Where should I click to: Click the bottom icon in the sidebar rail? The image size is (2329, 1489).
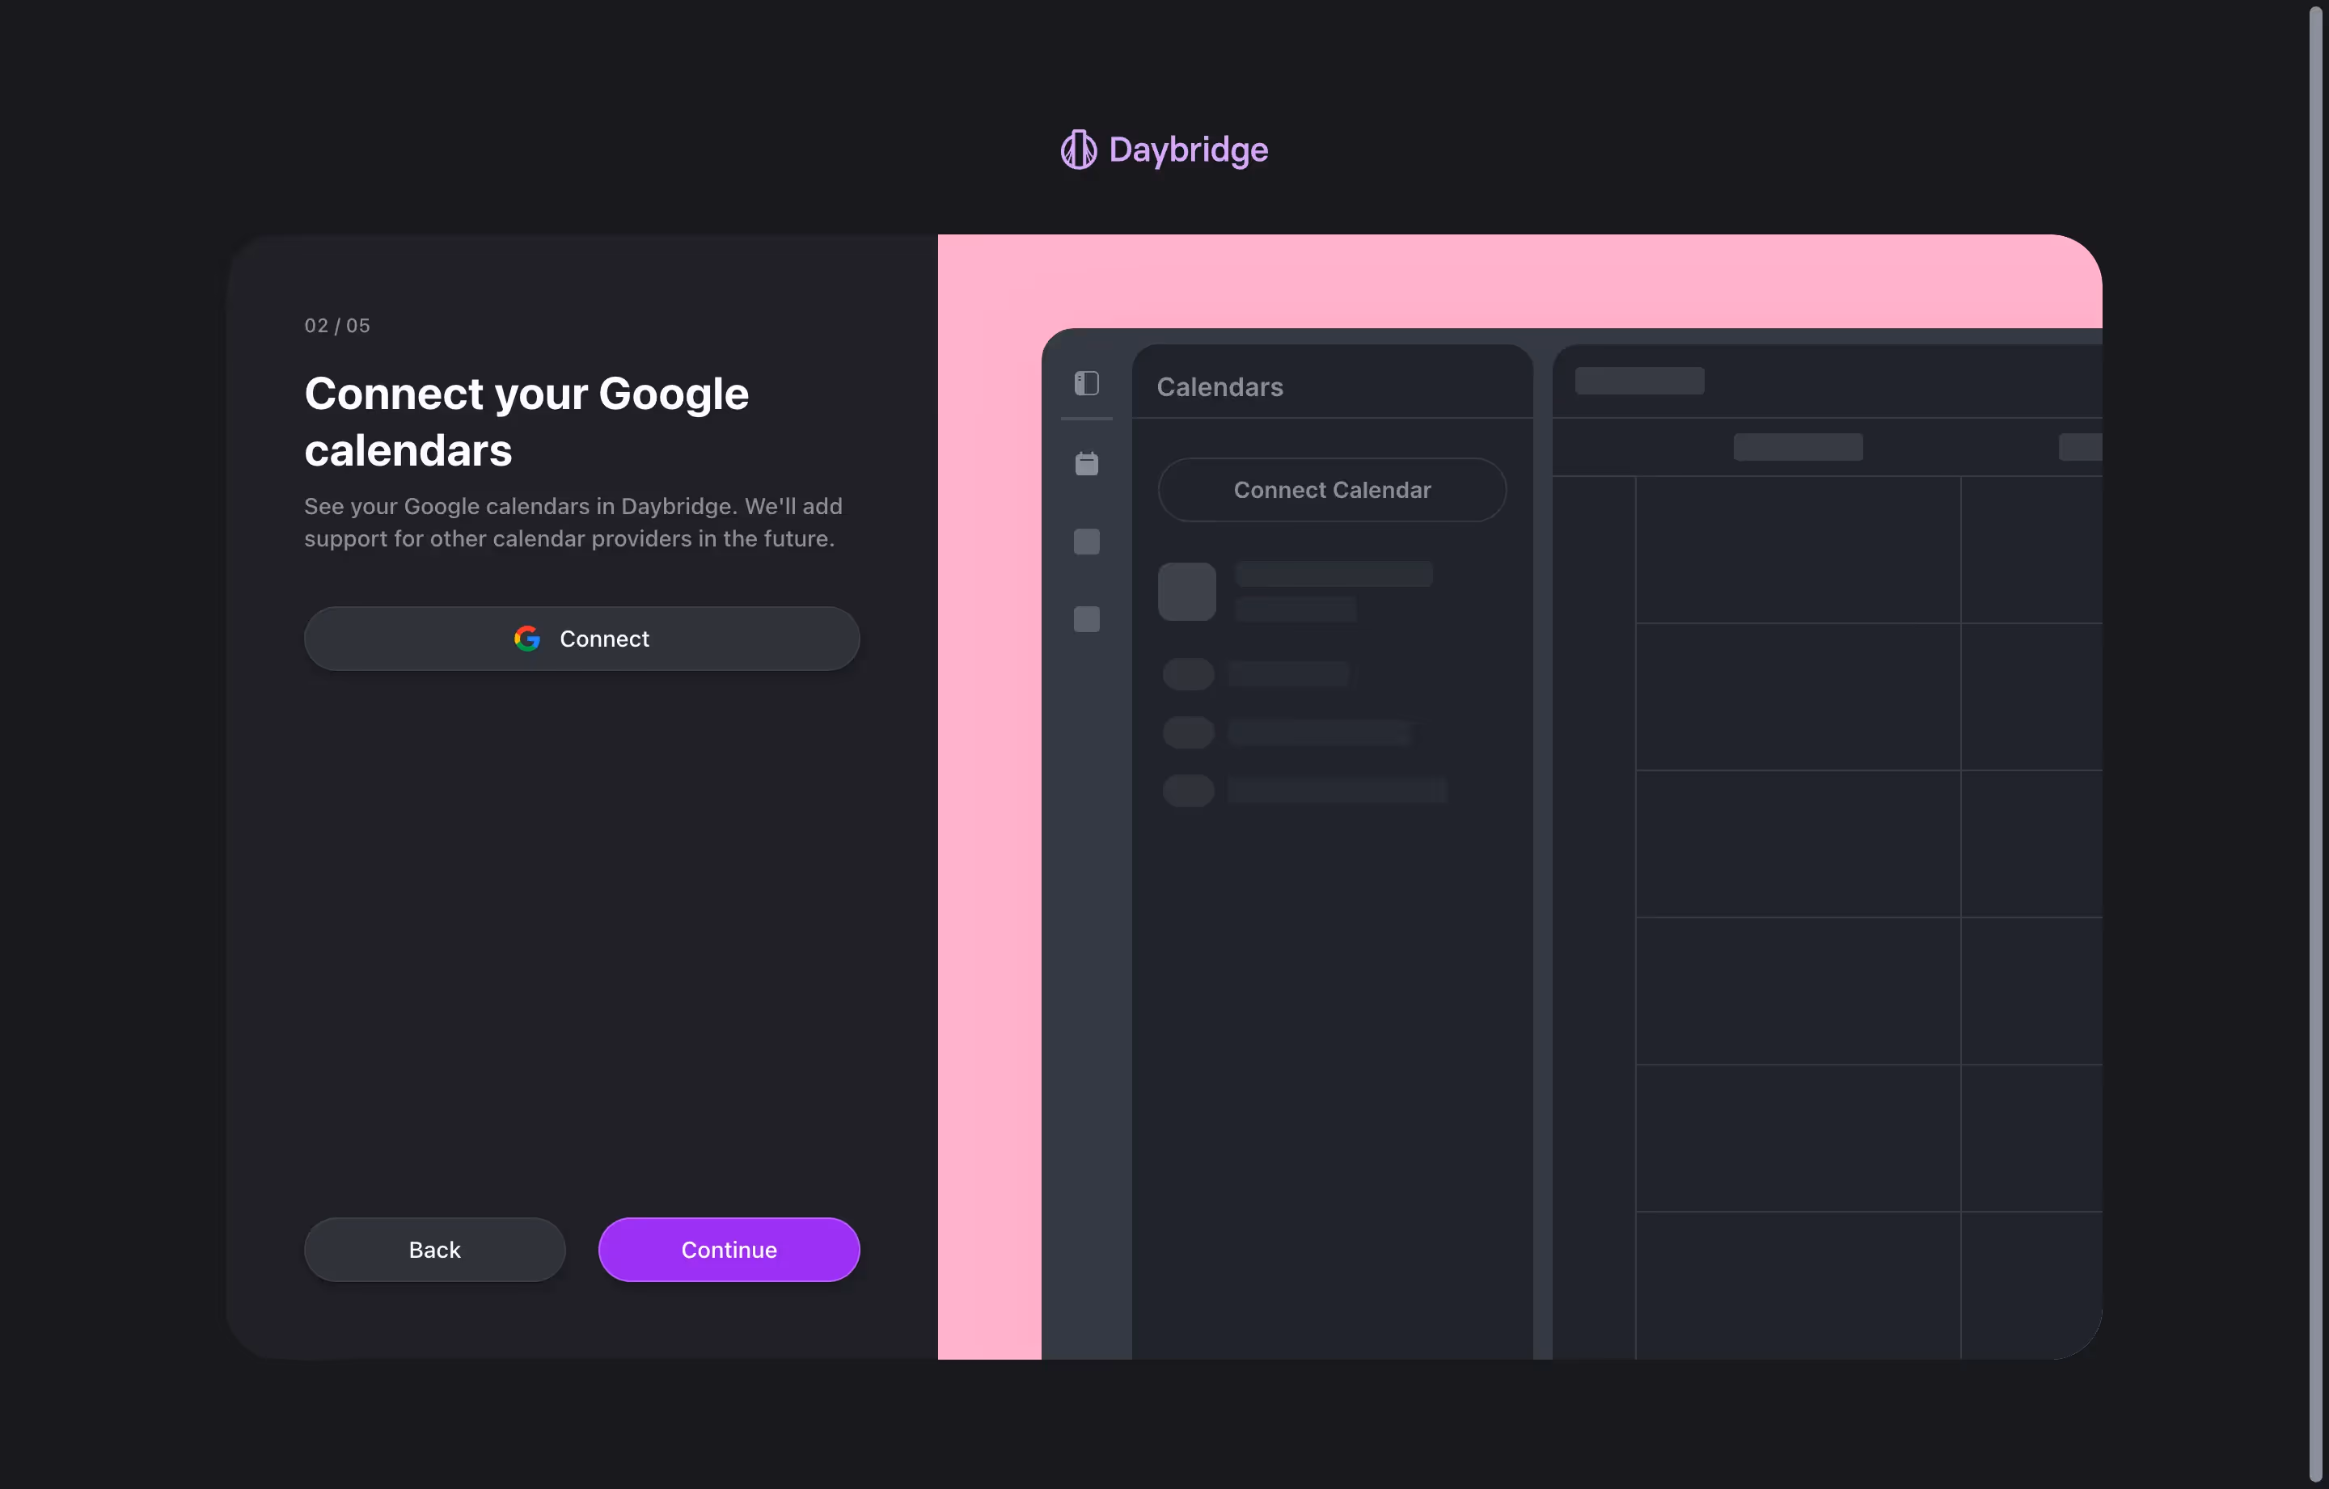1085,619
